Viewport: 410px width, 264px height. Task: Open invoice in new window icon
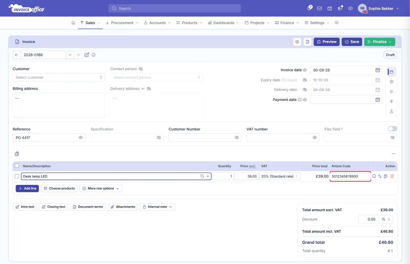tap(87, 55)
